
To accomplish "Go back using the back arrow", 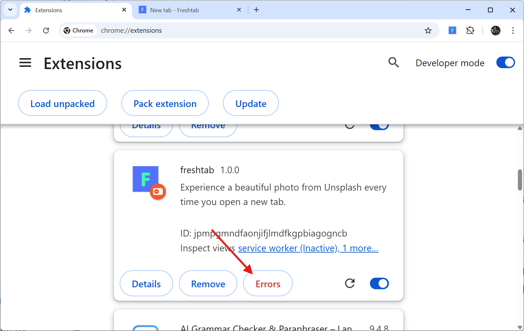I will pos(11,30).
